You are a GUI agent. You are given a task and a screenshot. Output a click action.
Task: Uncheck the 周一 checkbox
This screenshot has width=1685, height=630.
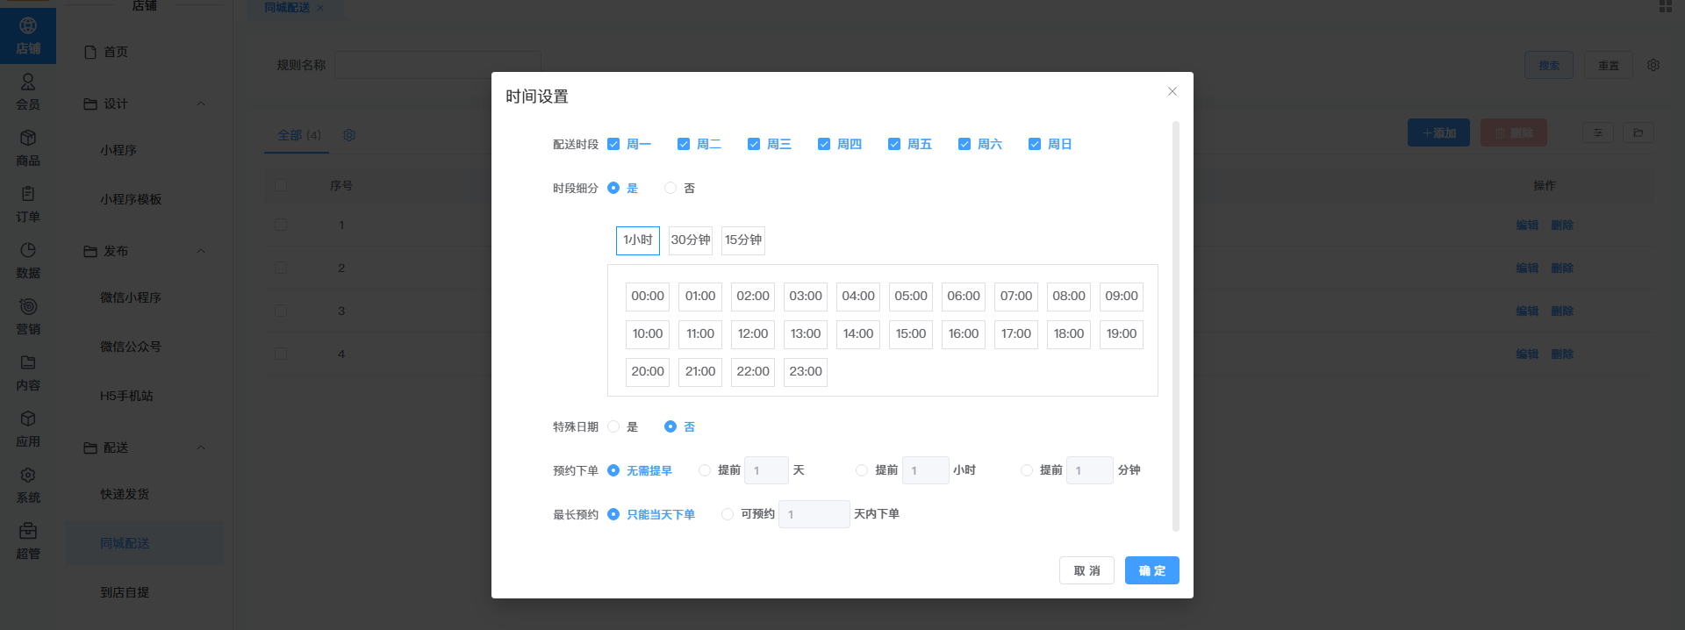click(x=613, y=144)
